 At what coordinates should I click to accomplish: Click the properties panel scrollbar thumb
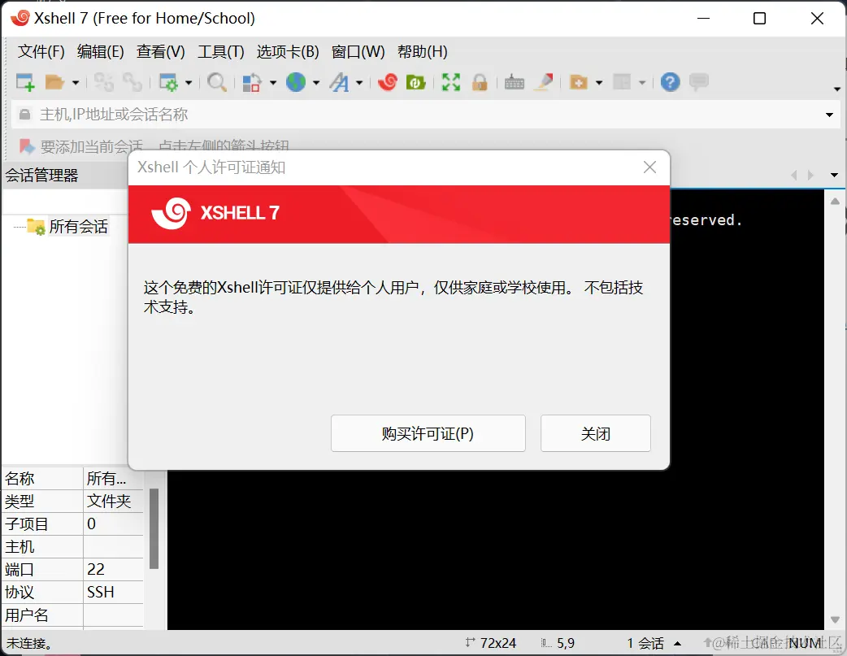click(x=154, y=529)
